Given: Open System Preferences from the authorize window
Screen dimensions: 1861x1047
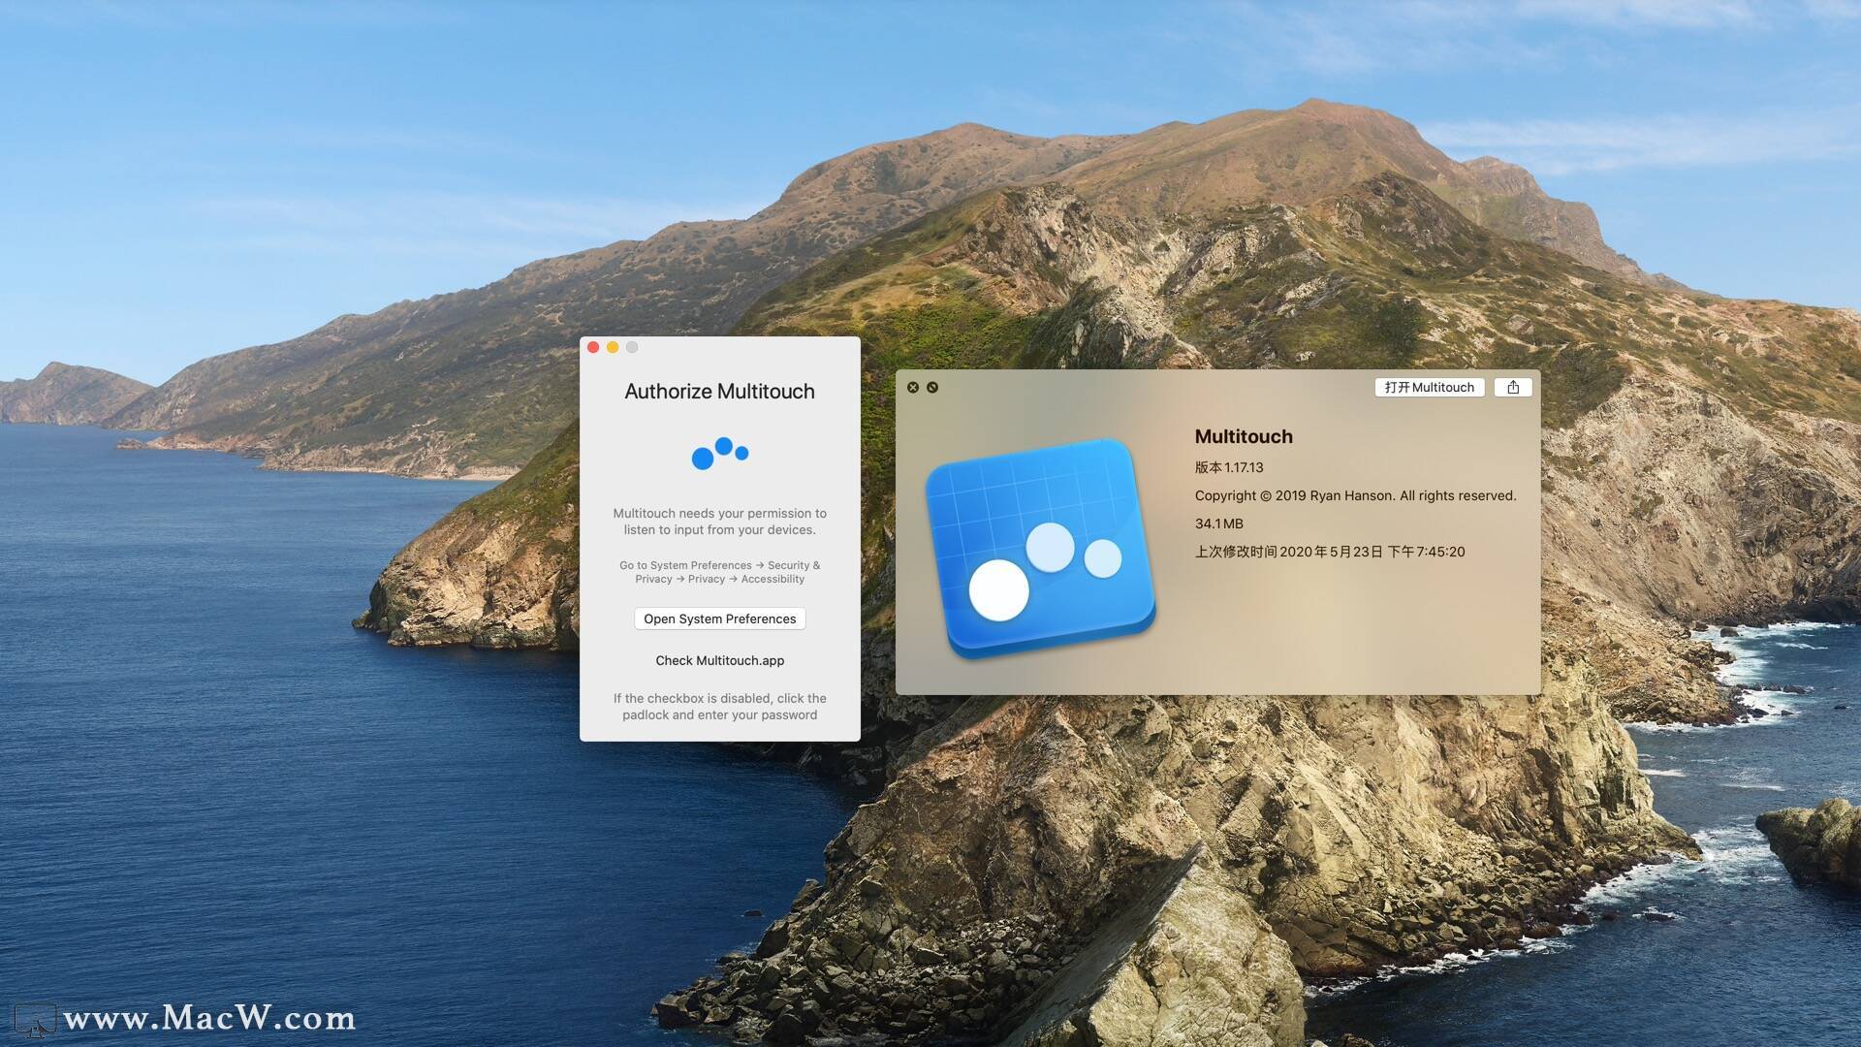Looking at the screenshot, I should (720, 619).
